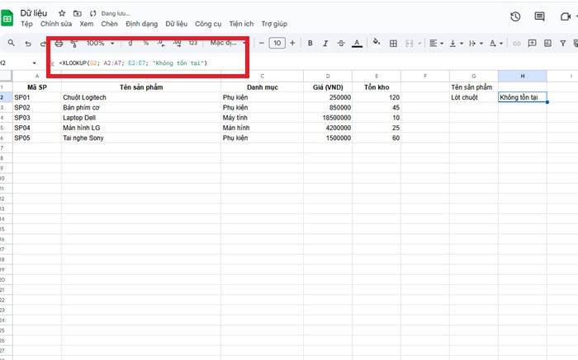The width and height of the screenshot is (578, 360).
Task: Open the number format 123 menu
Action: pyautogui.click(x=192, y=43)
